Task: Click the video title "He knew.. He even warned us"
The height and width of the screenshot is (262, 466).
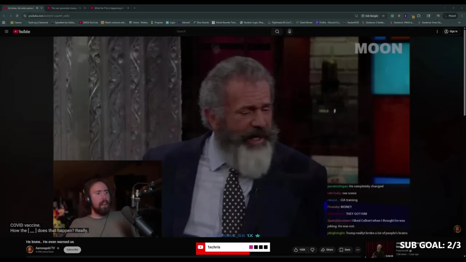Action: (x=50, y=242)
